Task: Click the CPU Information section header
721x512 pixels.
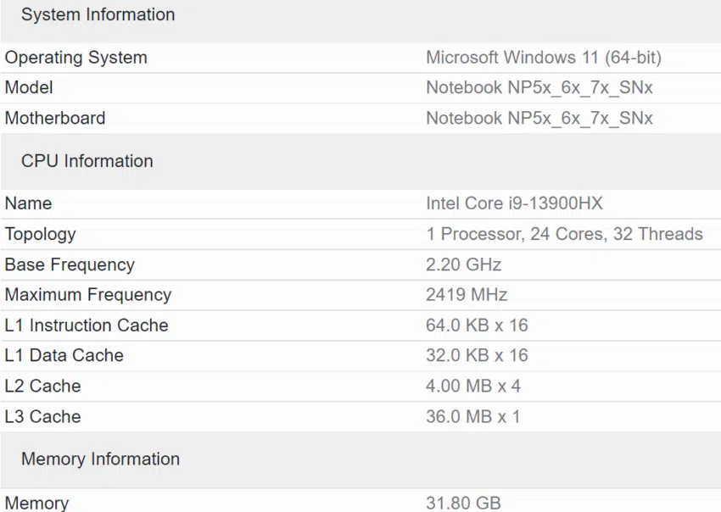Action: (87, 161)
